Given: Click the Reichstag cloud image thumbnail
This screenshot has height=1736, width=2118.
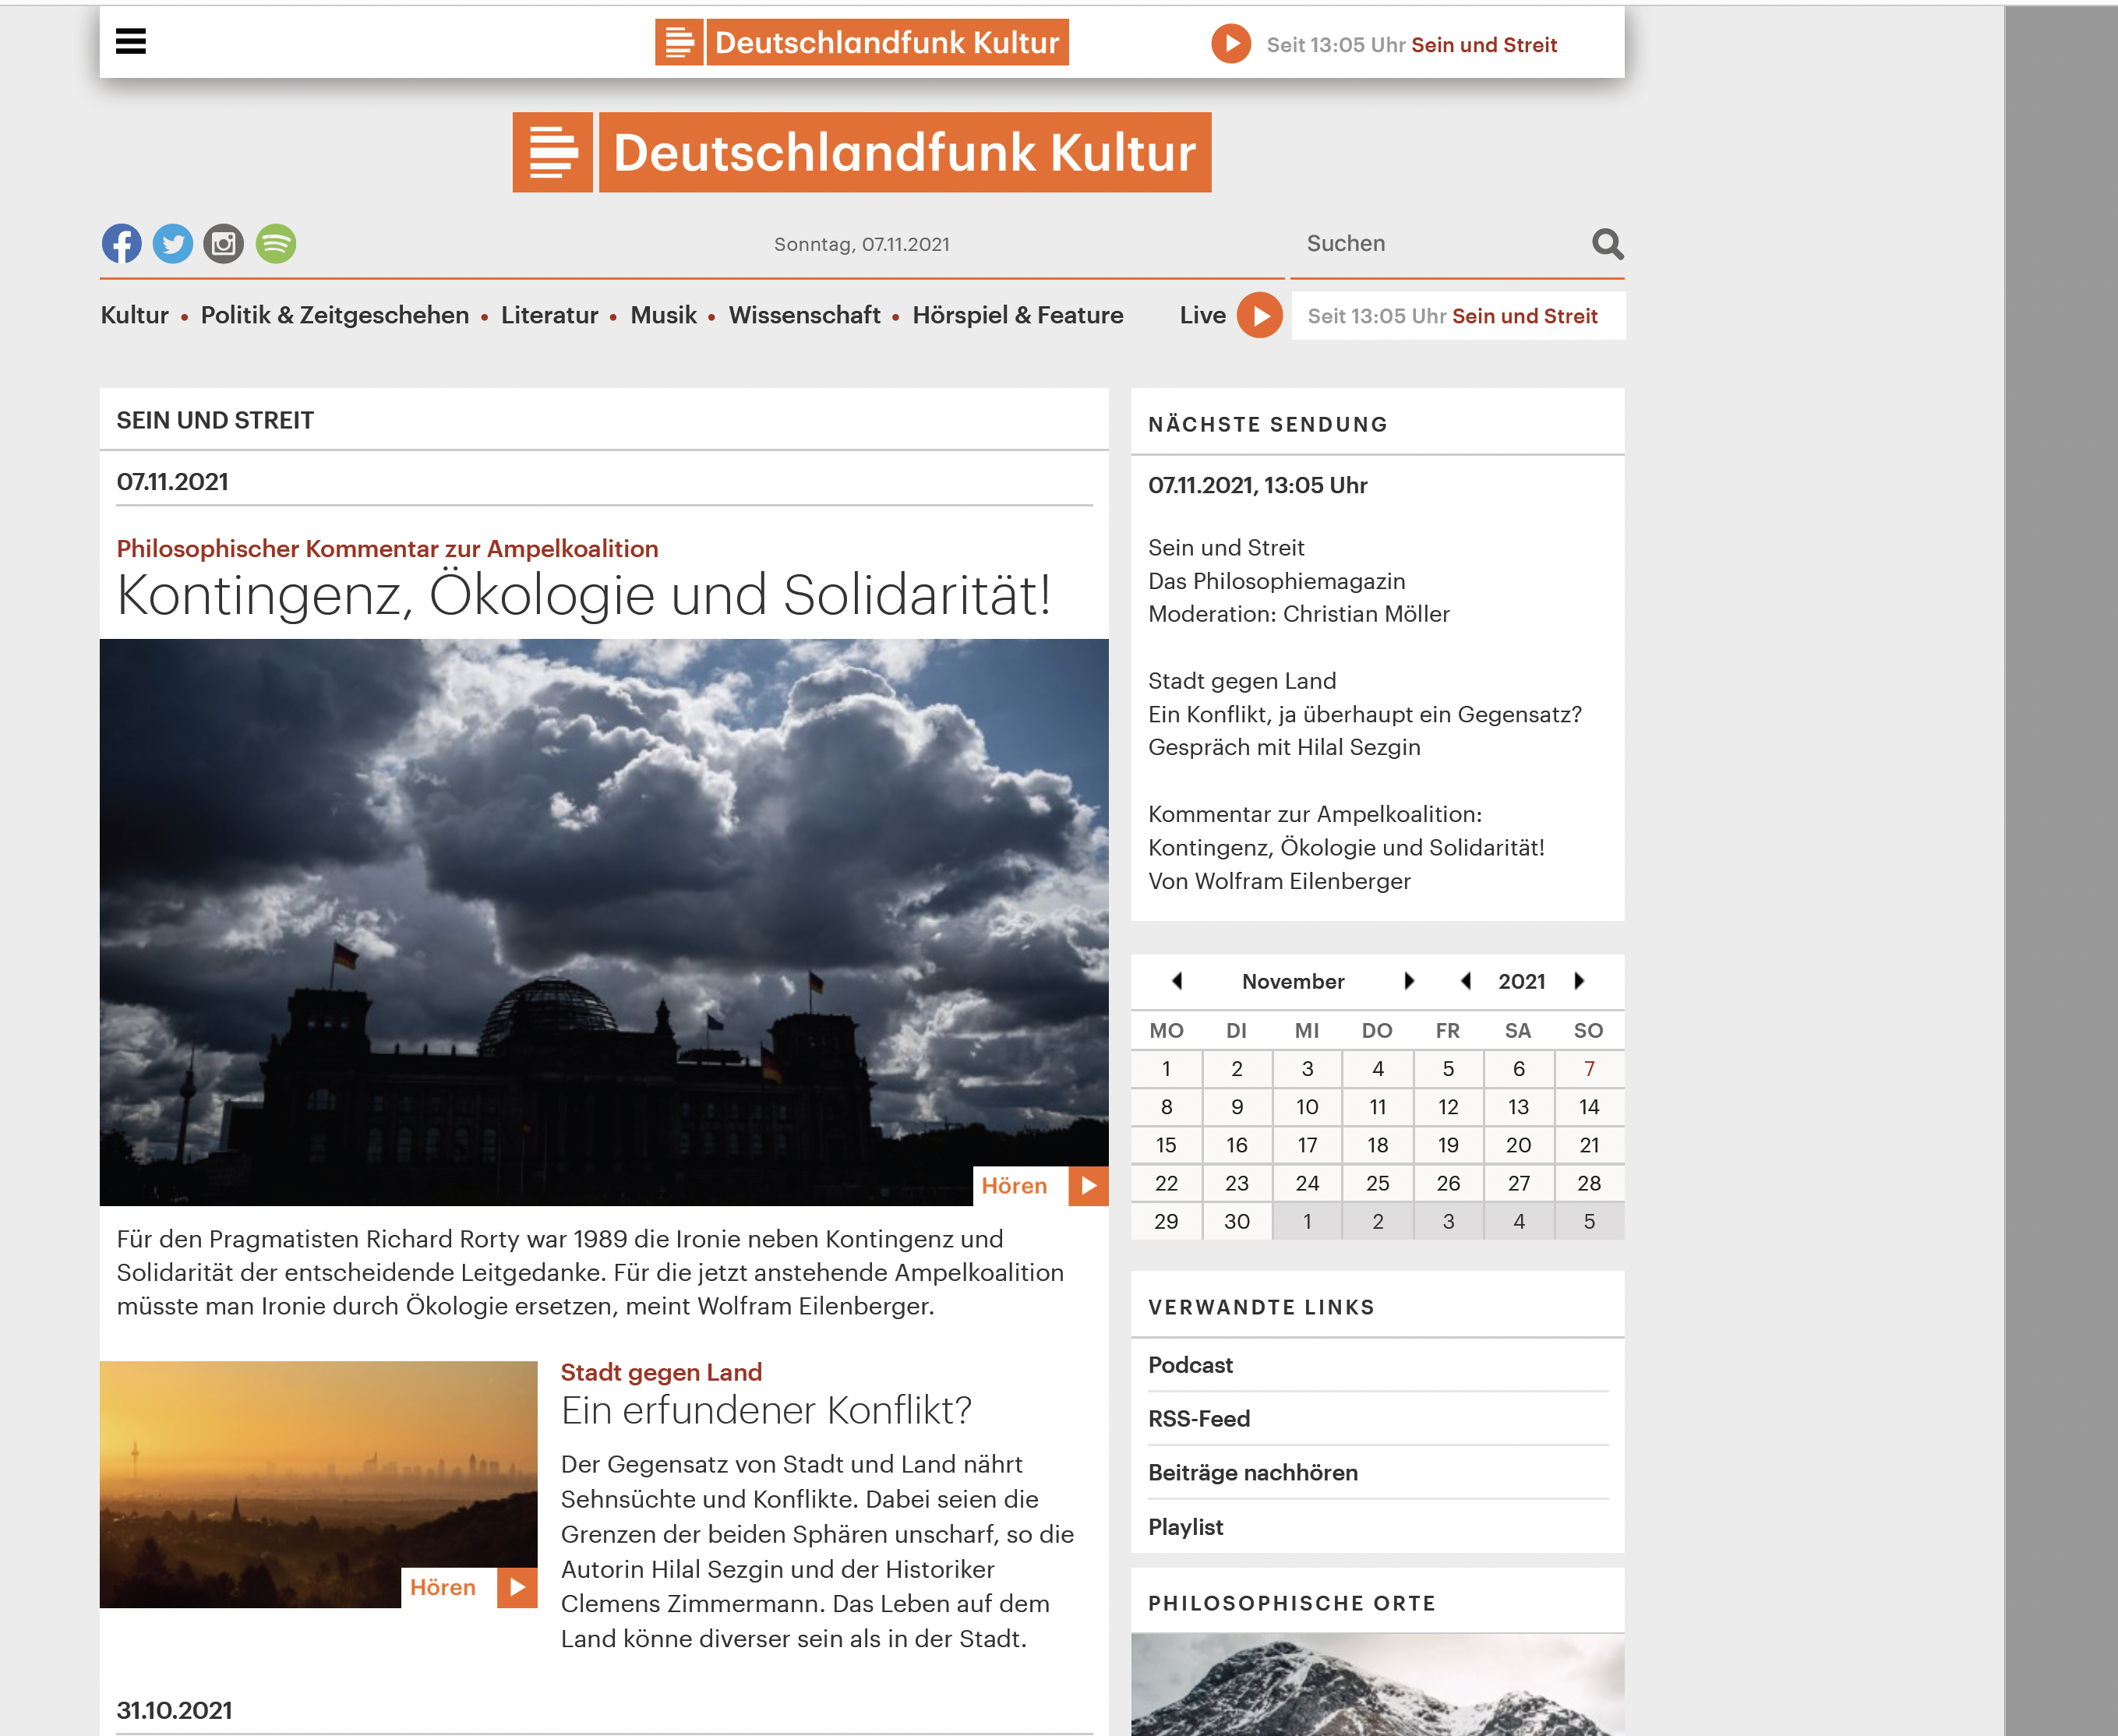Looking at the screenshot, I should 604,922.
